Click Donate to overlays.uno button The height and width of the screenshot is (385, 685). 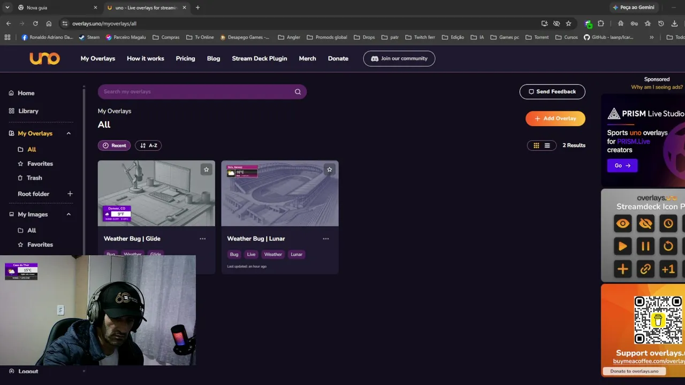point(634,371)
